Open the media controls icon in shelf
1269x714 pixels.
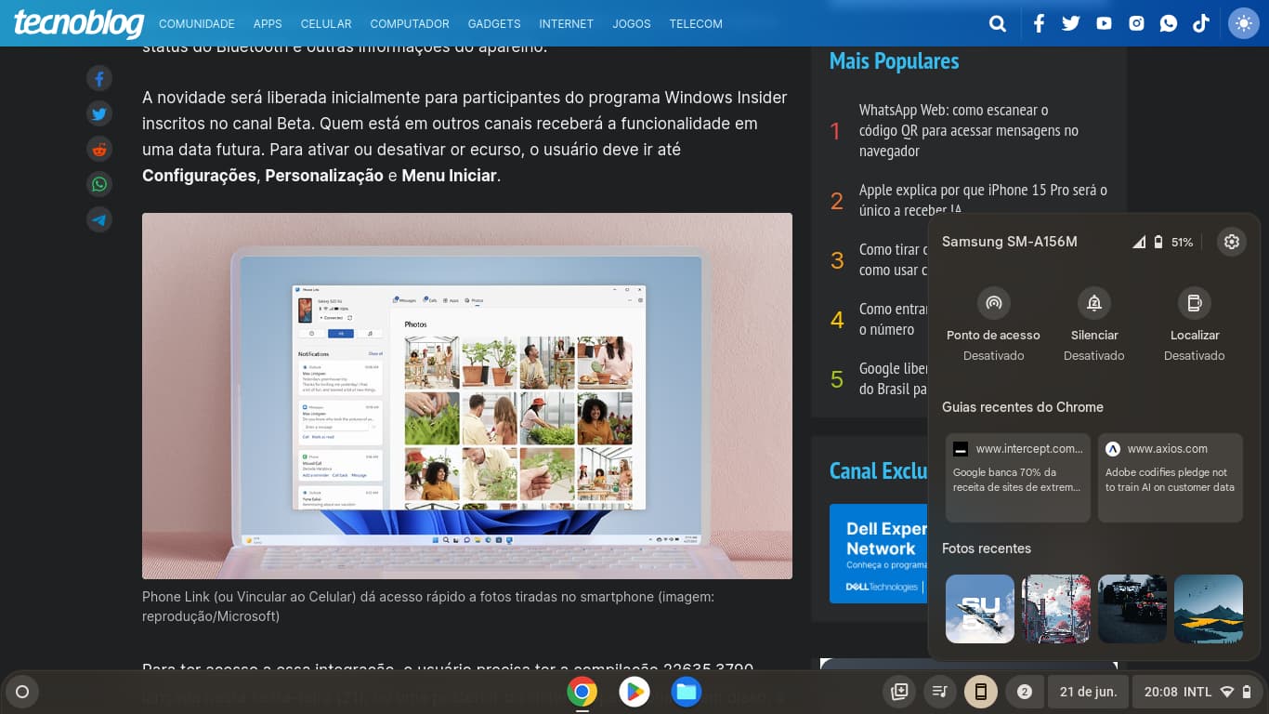click(940, 692)
